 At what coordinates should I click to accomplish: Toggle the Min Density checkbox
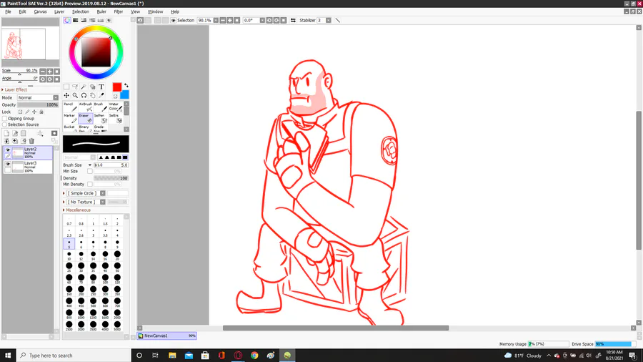click(90, 185)
